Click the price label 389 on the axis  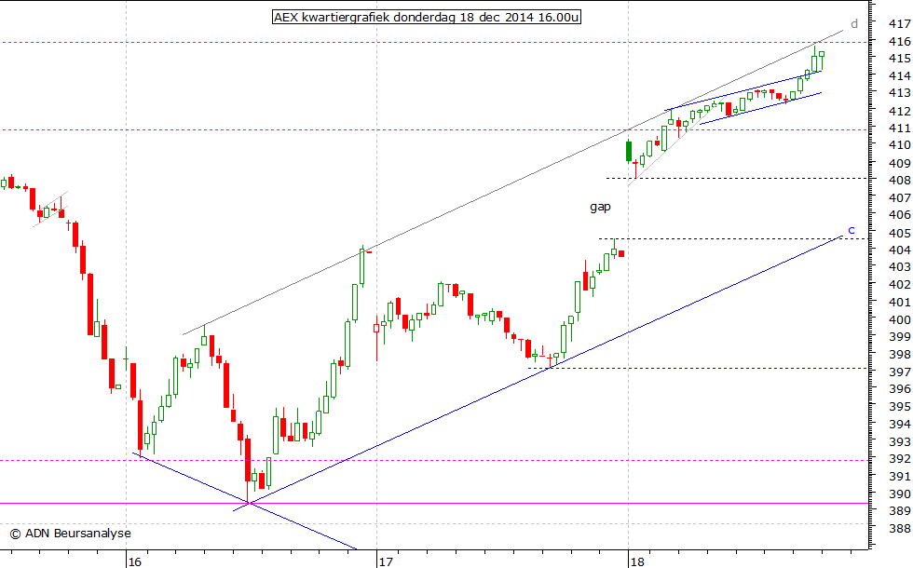tap(900, 510)
